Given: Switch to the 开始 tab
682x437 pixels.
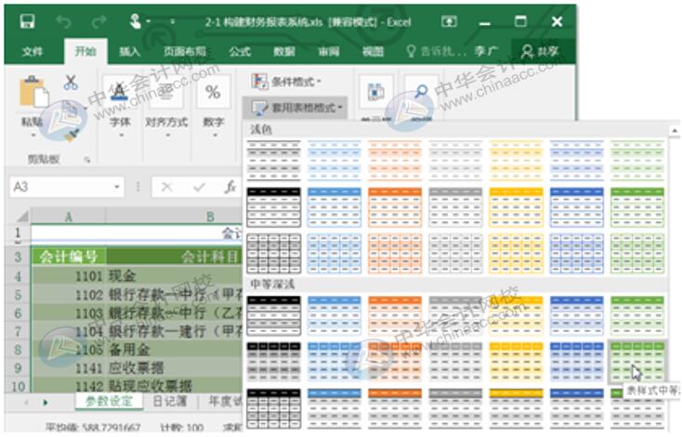Looking at the screenshot, I should [x=85, y=52].
